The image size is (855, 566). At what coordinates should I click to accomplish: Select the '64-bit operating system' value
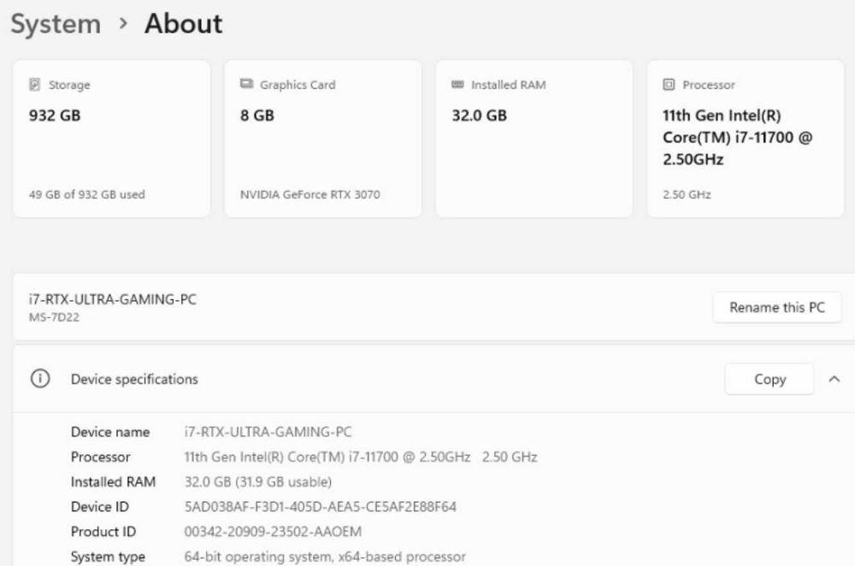click(x=325, y=557)
